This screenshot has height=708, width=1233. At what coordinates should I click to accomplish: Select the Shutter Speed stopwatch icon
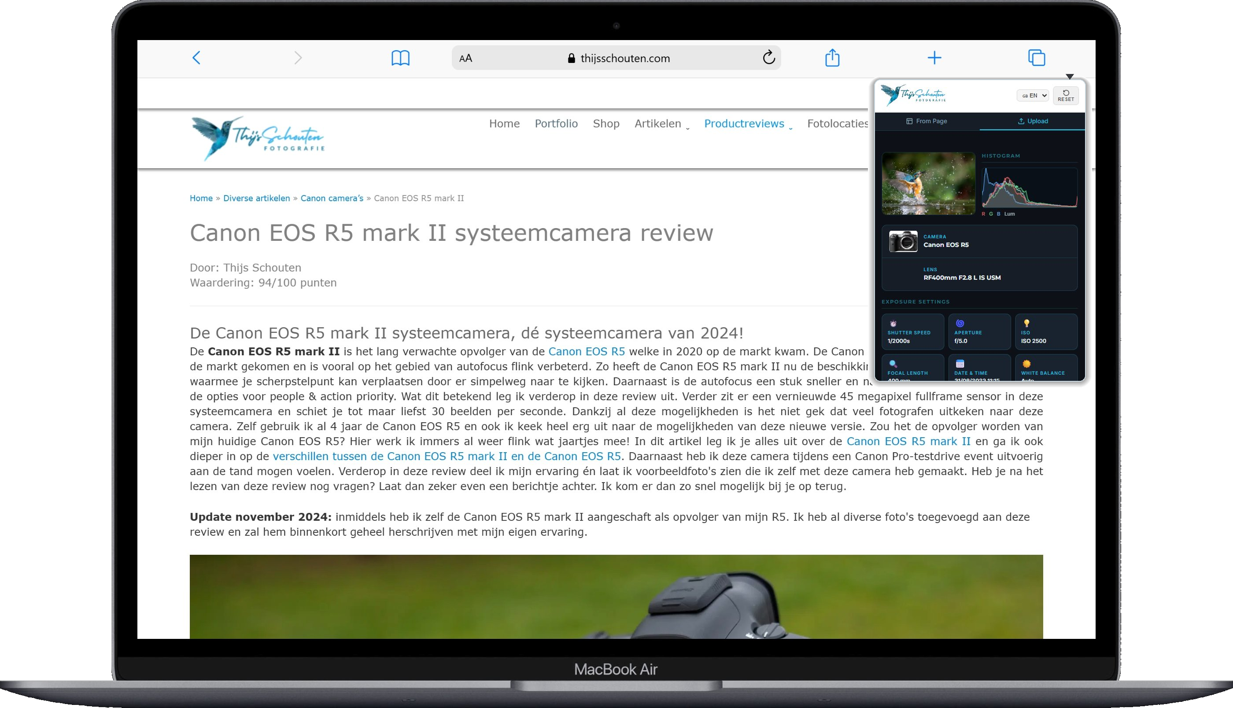[893, 324]
